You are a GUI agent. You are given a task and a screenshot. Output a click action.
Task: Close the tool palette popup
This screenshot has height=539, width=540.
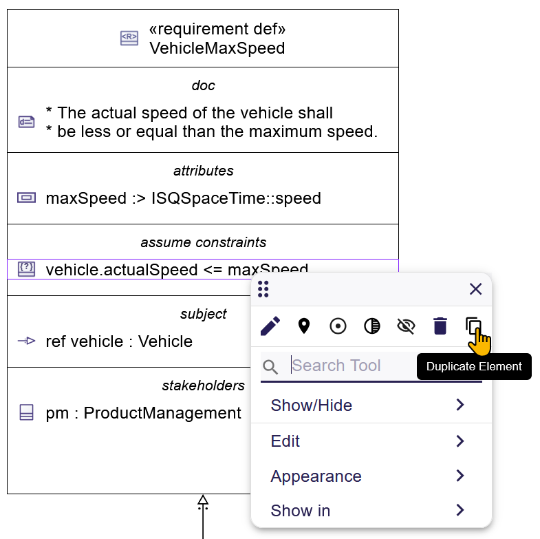coord(475,289)
